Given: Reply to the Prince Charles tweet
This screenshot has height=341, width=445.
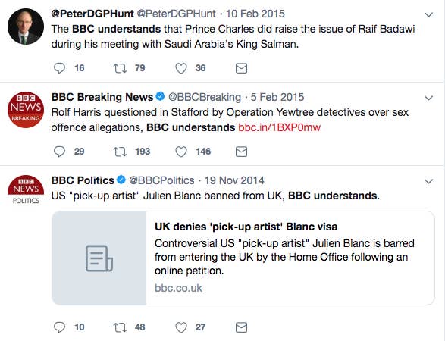Looking at the screenshot, I should click(59, 68).
